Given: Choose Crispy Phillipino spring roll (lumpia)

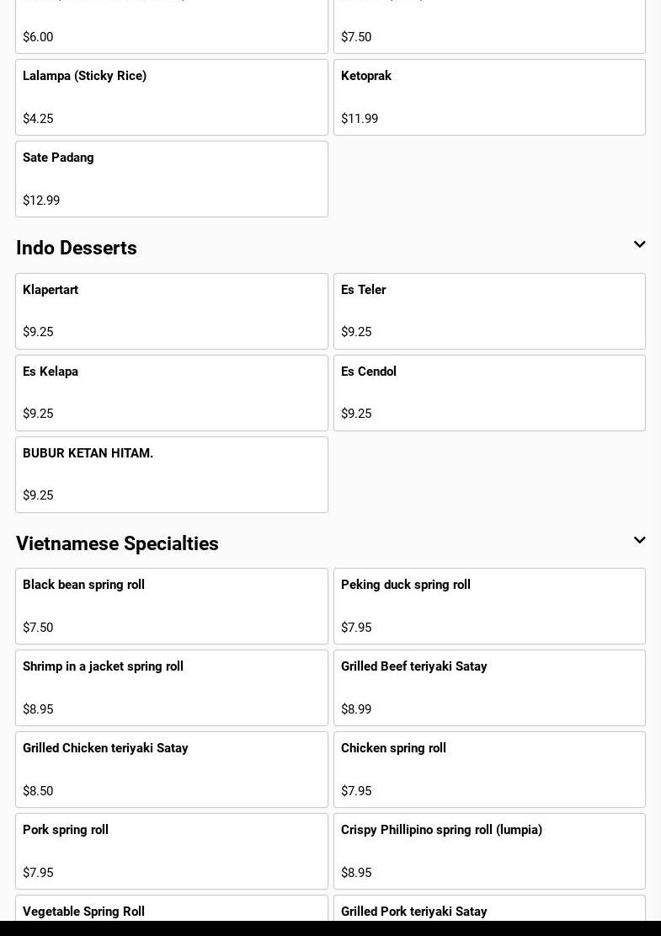Looking at the screenshot, I should pyautogui.click(x=489, y=851).
